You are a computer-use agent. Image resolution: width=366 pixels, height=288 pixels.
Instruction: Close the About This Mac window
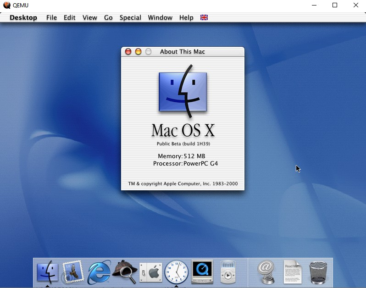128,52
